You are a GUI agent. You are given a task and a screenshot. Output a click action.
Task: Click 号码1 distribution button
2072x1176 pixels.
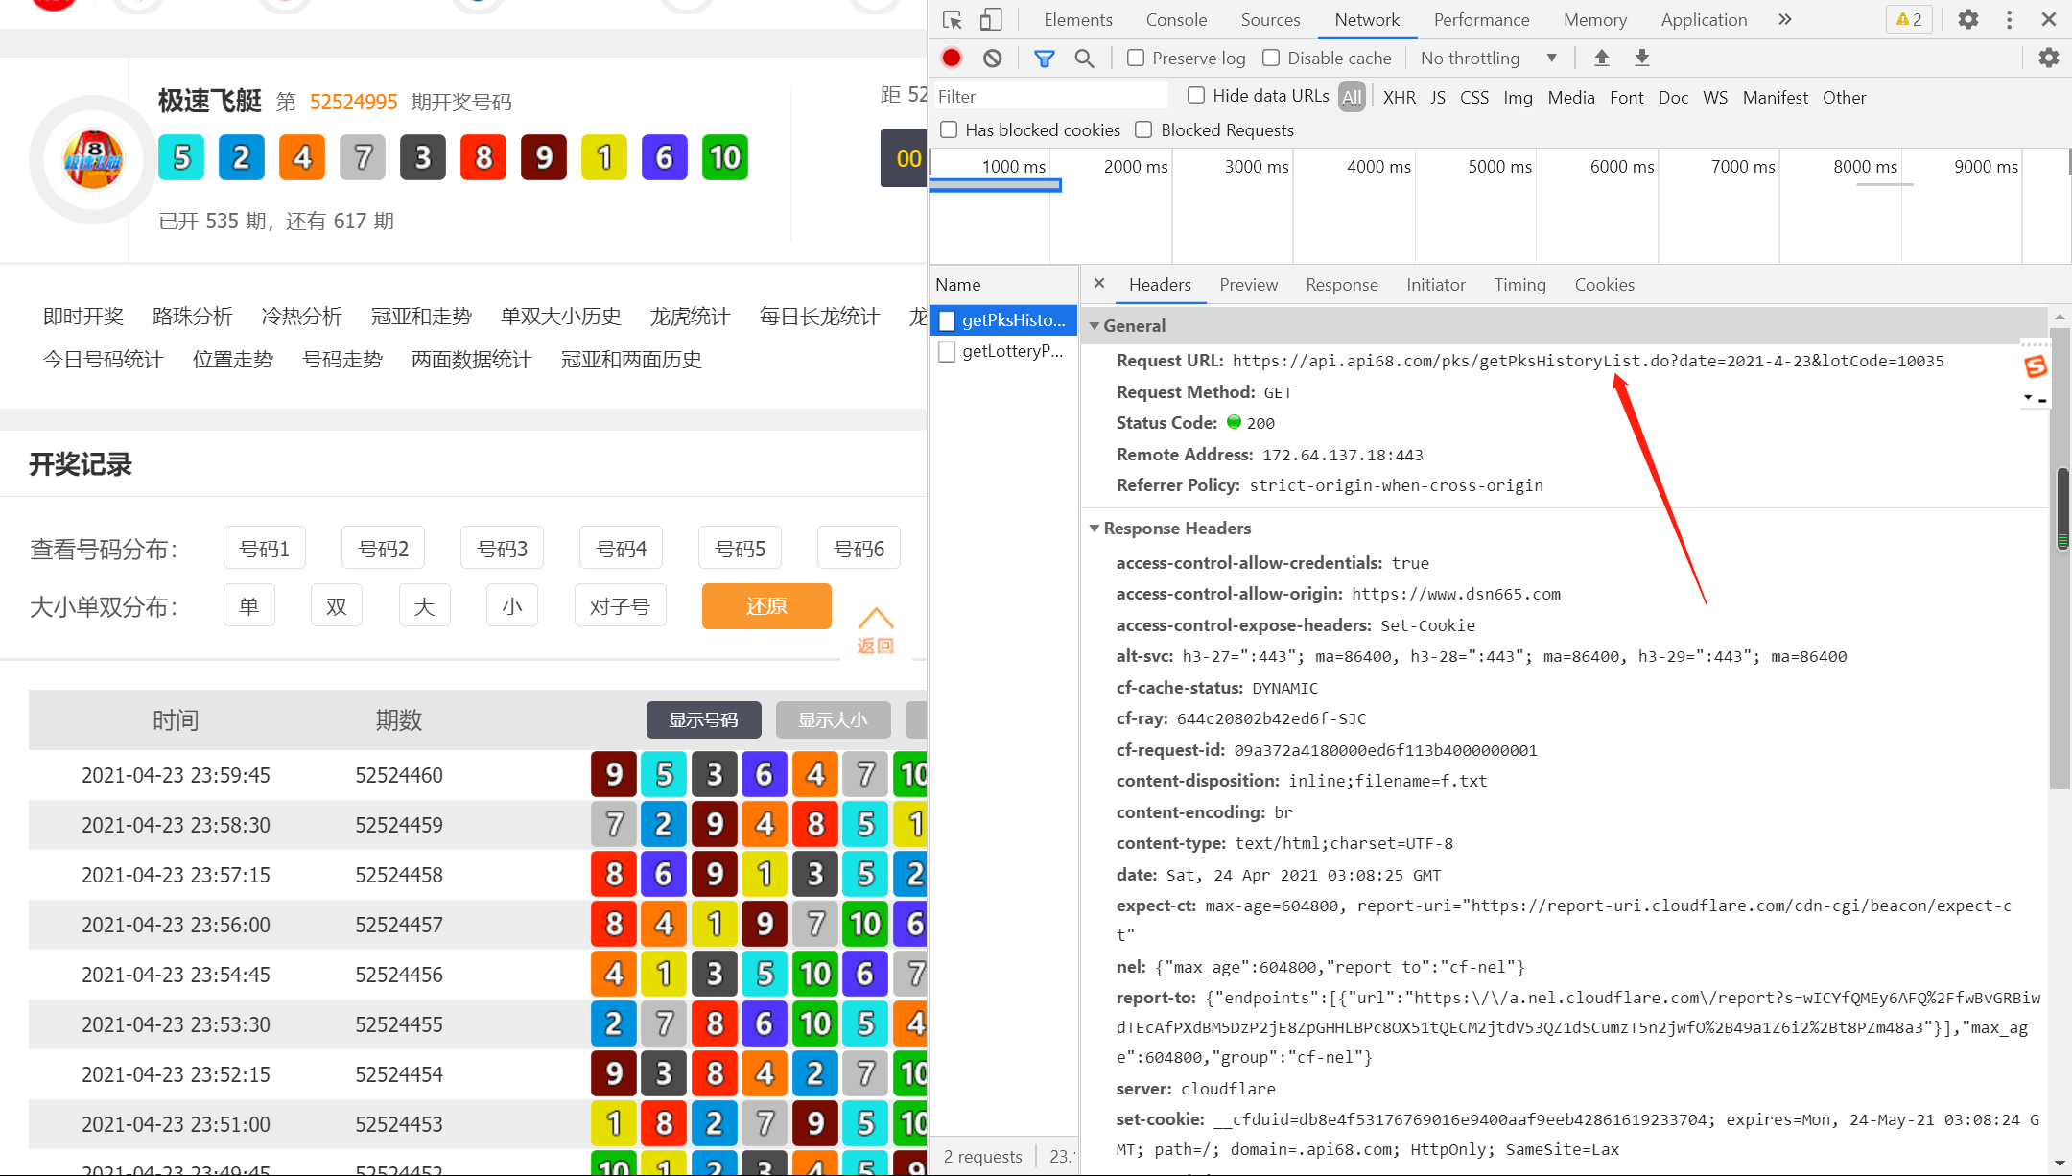point(266,548)
